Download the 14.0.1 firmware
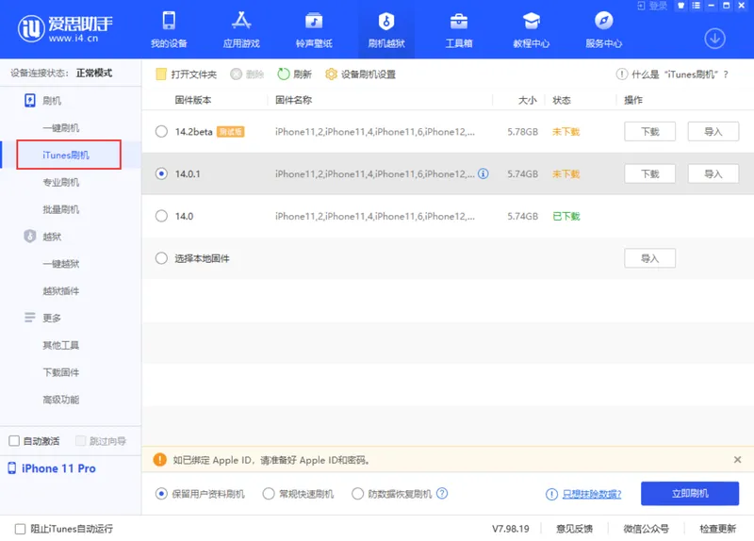Viewport: 754px width, 541px height. (x=649, y=173)
